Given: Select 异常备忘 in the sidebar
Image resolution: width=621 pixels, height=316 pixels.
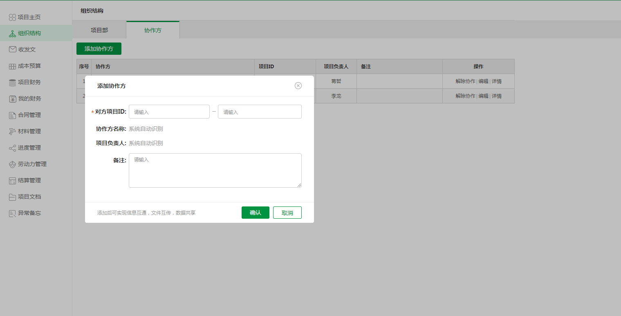Looking at the screenshot, I should [36, 213].
